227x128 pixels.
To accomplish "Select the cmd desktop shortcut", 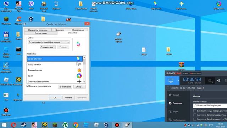I will pyautogui.click(x=18, y=51).
